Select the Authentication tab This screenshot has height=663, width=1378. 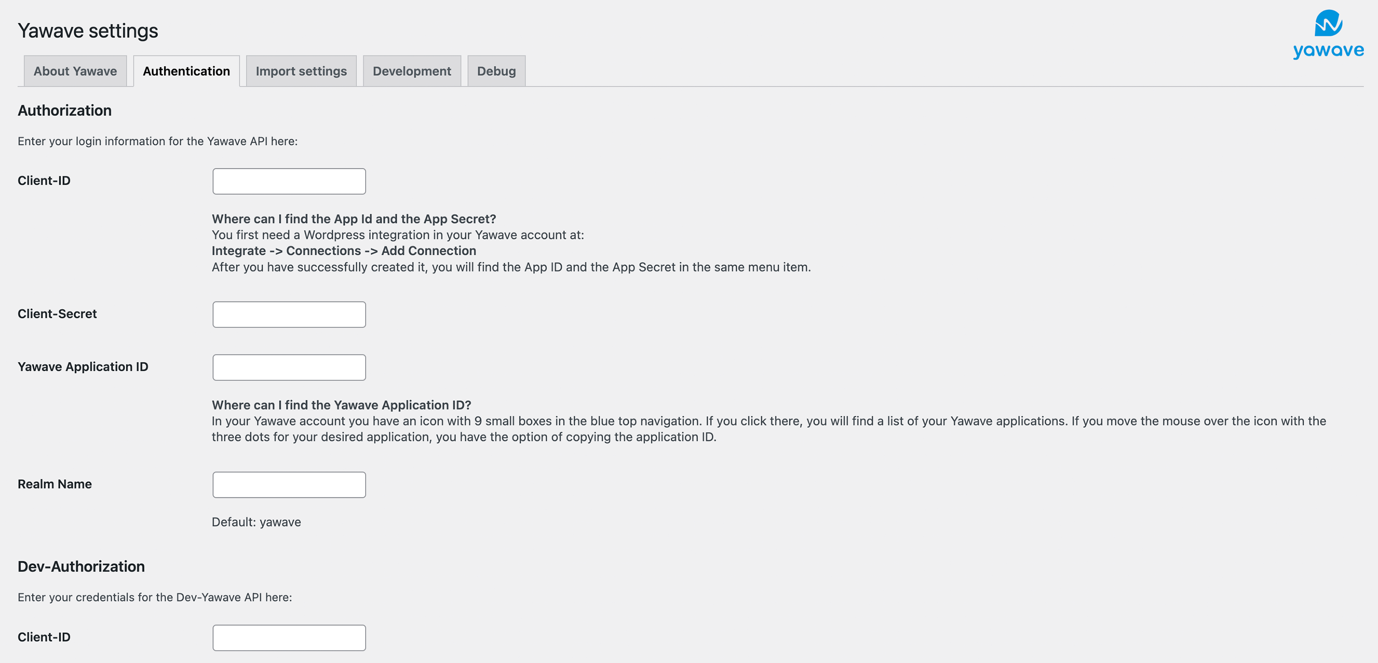pos(186,71)
